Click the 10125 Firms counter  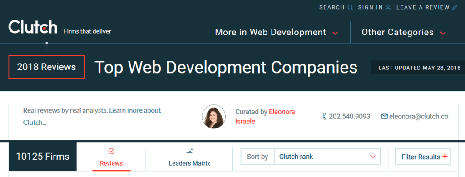42,157
